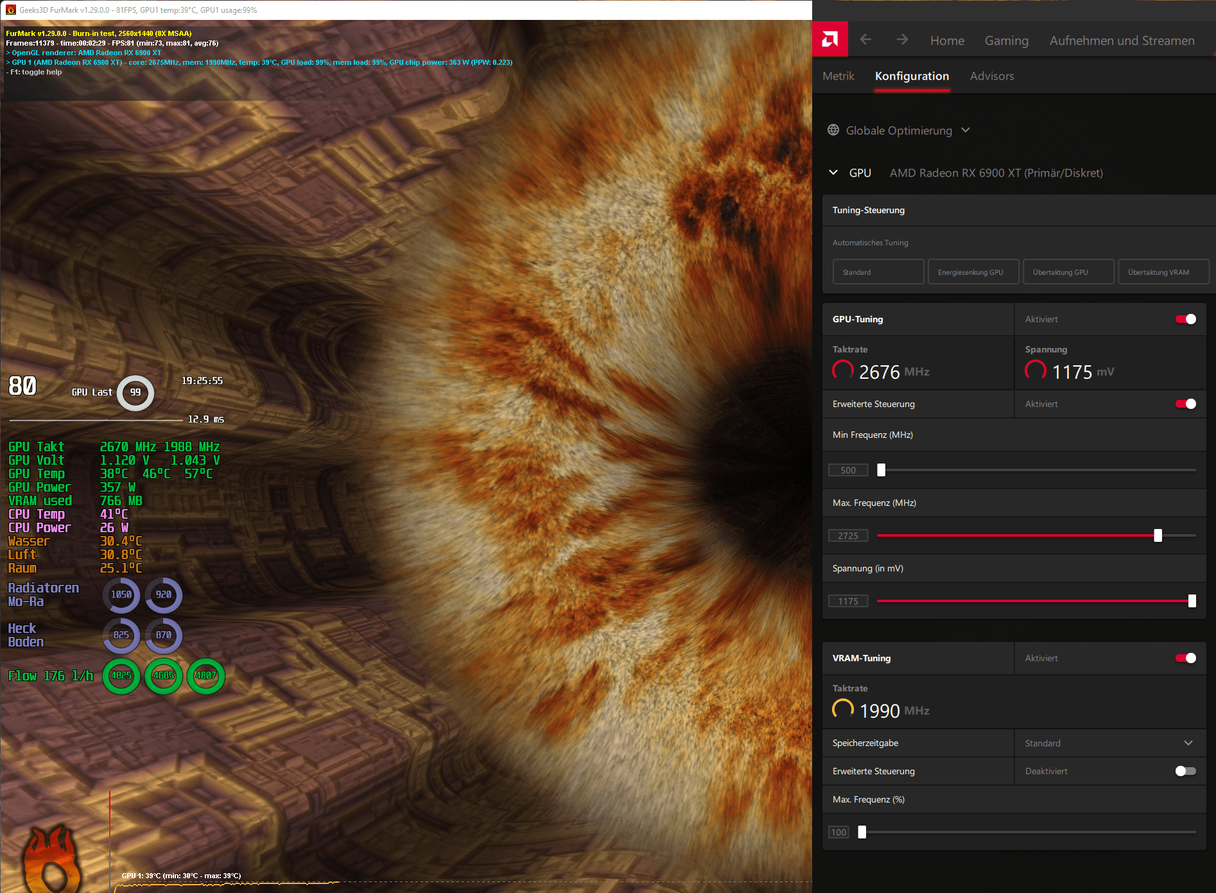Click the Min Frequenz slider handle
This screenshot has width=1216, height=893.
point(882,470)
